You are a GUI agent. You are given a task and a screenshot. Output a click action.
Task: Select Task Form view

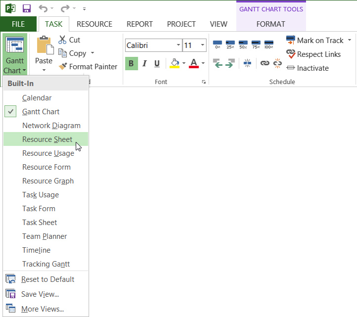click(46, 209)
